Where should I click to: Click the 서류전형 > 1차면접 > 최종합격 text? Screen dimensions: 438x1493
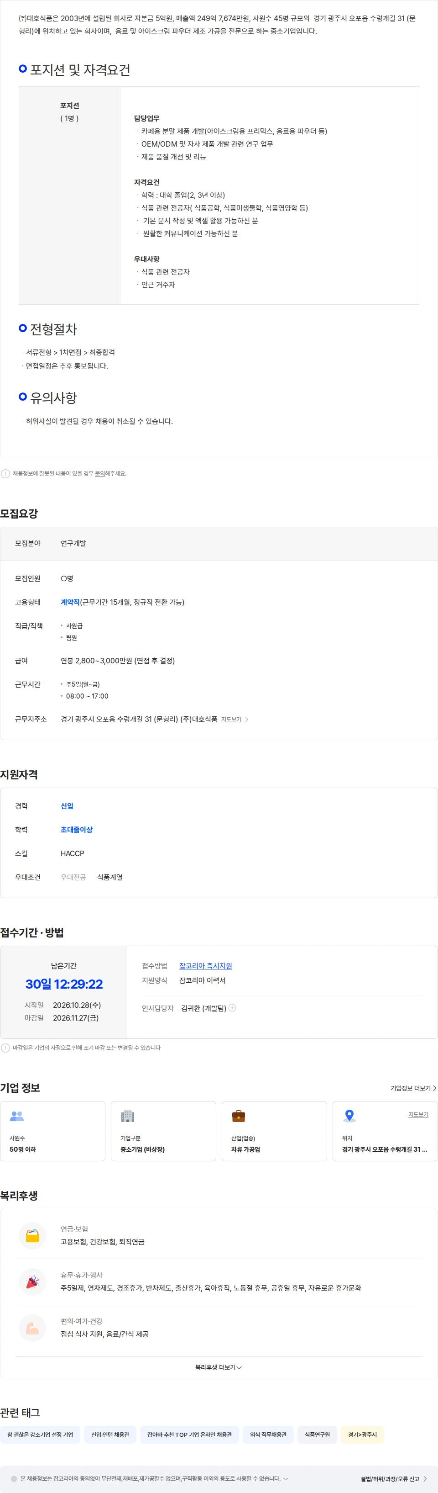coord(70,352)
